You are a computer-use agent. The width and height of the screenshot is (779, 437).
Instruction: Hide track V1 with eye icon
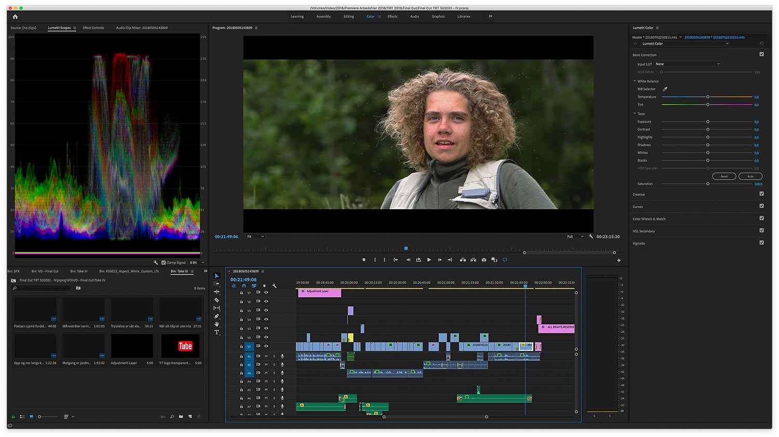click(266, 346)
